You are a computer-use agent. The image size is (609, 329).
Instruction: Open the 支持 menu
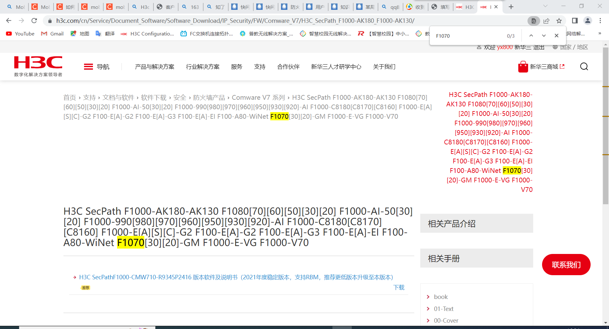[x=260, y=66]
